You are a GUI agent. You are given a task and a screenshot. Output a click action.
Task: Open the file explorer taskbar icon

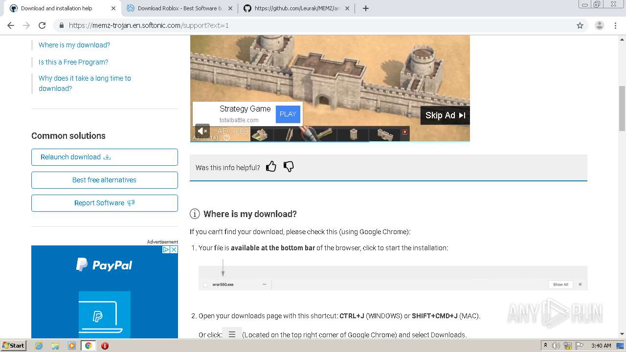coord(55,346)
